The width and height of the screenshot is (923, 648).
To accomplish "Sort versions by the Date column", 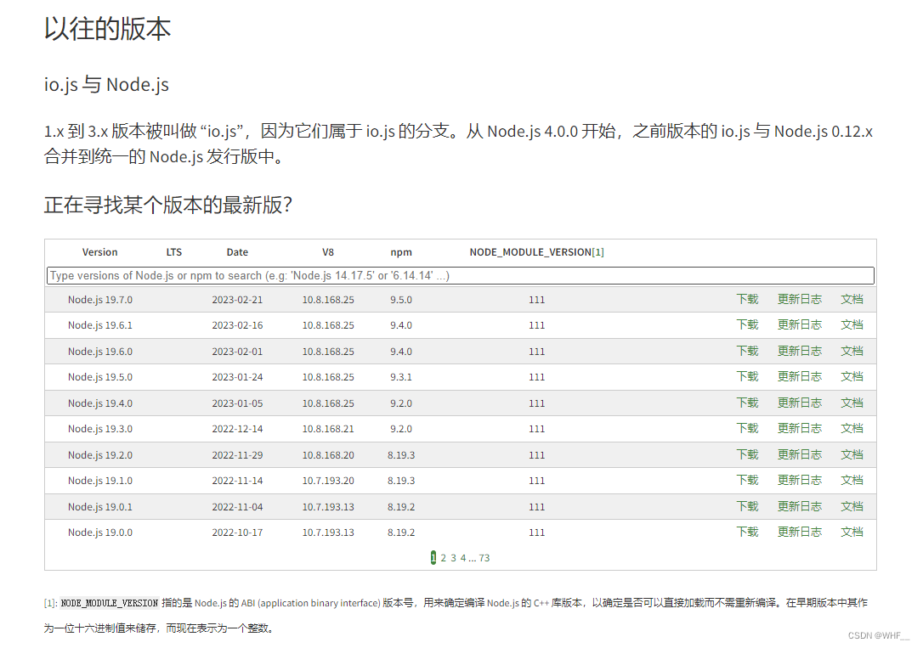I will click(x=237, y=251).
